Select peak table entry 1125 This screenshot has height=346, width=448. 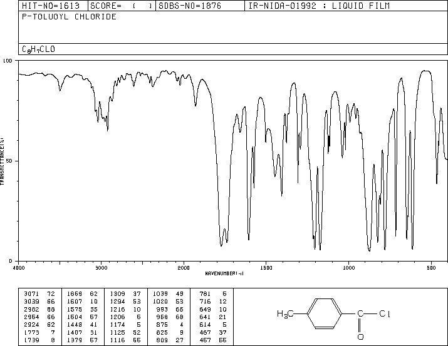(117, 332)
